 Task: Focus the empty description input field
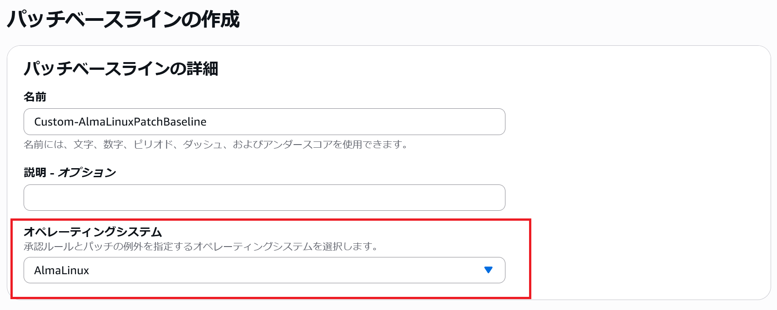264,198
